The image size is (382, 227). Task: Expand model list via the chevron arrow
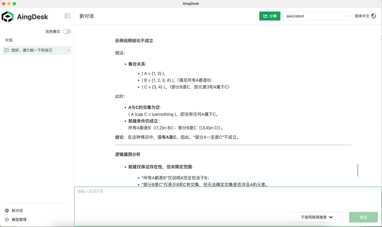(x=347, y=16)
